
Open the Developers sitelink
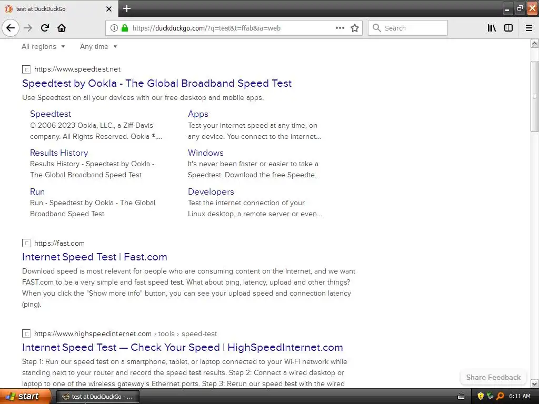click(211, 191)
